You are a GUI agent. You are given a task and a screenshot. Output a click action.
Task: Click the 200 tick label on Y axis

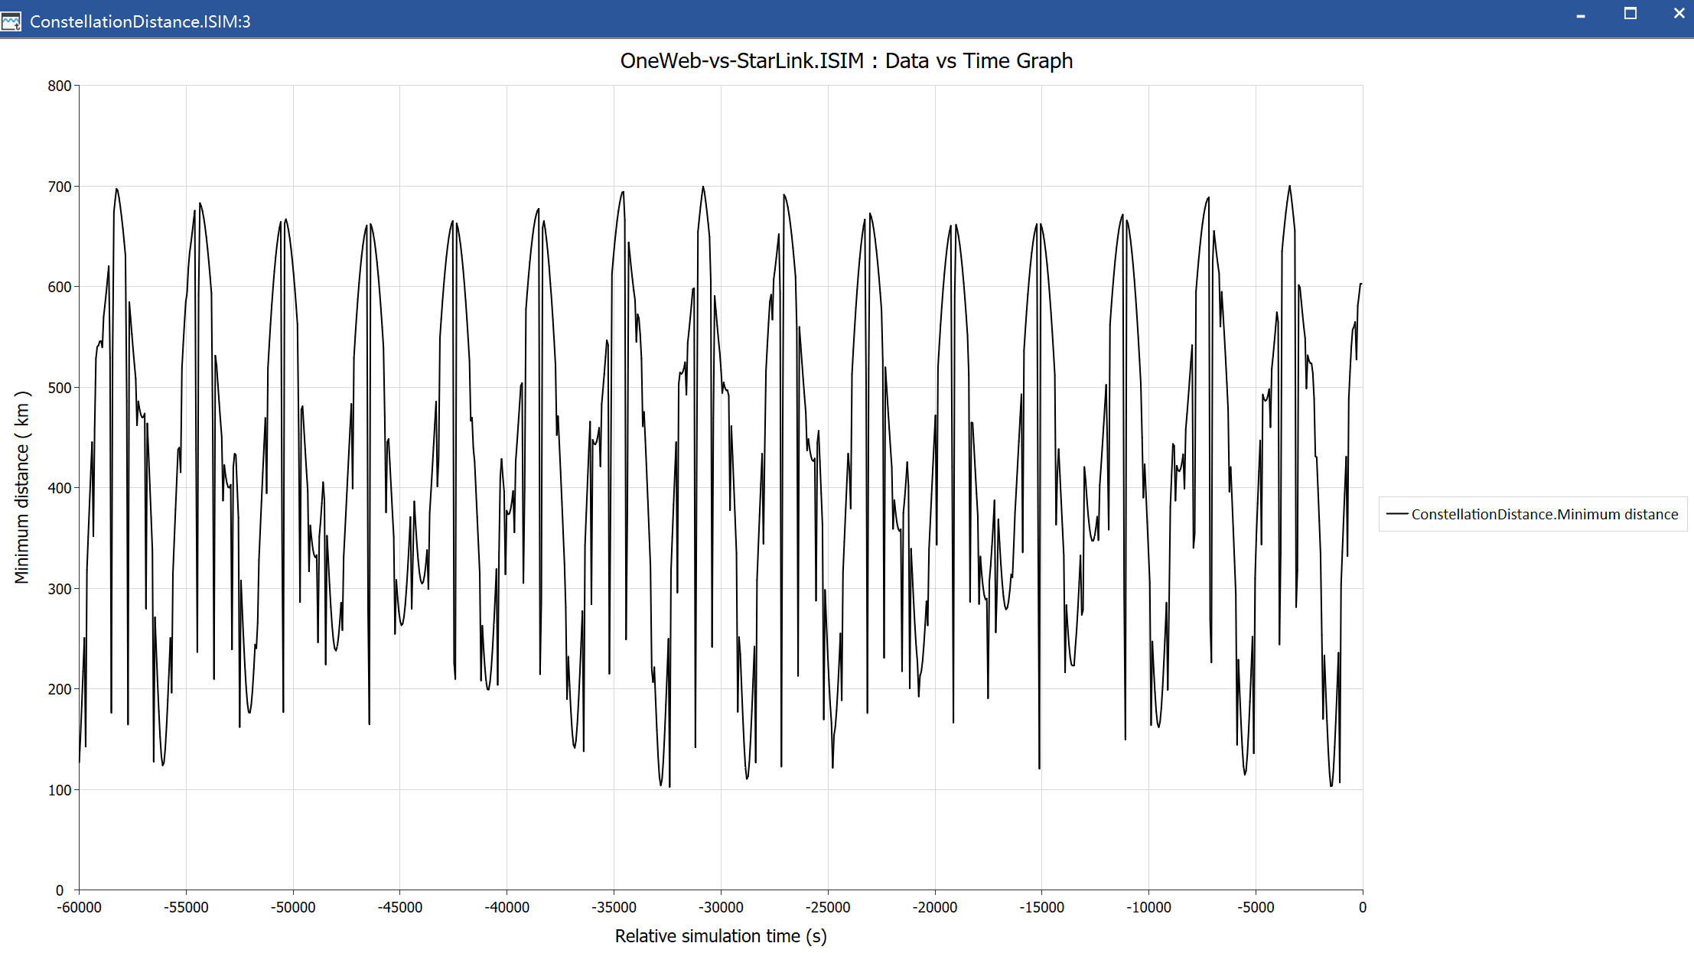coord(59,689)
